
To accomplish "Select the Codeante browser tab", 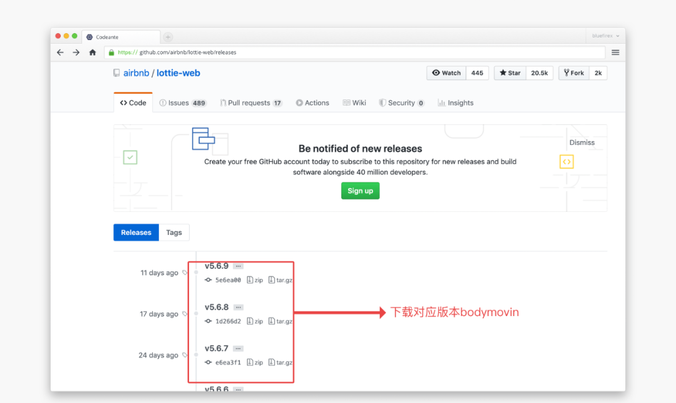I will [121, 37].
